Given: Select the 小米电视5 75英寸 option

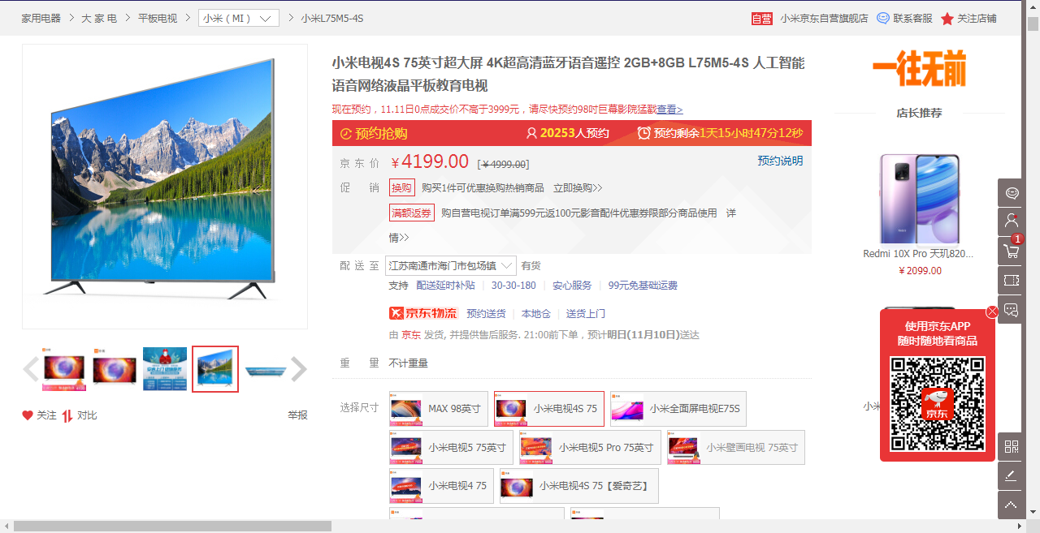Looking at the screenshot, I should (451, 448).
